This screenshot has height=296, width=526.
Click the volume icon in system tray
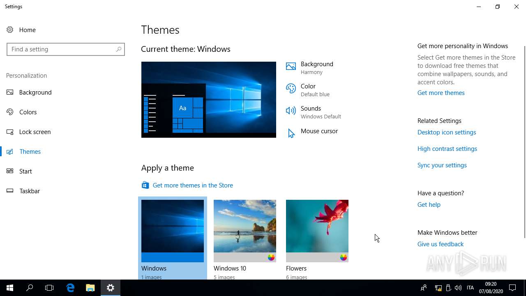[458, 288]
